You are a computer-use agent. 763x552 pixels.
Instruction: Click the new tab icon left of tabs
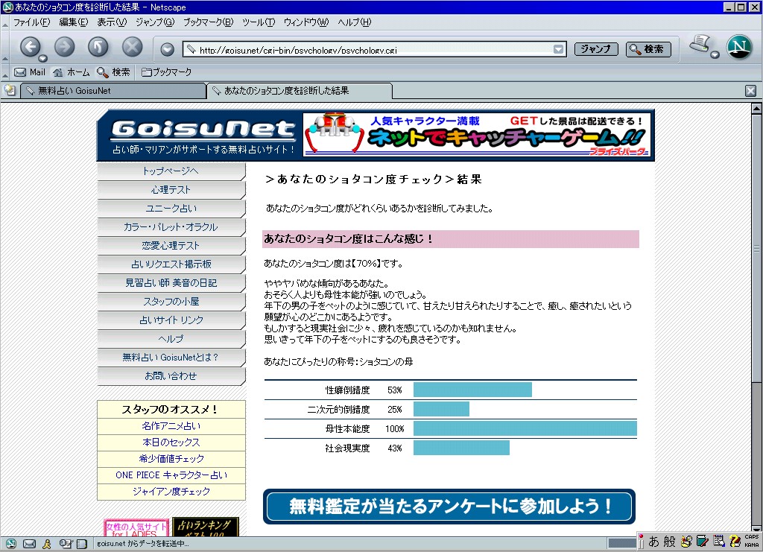point(10,90)
